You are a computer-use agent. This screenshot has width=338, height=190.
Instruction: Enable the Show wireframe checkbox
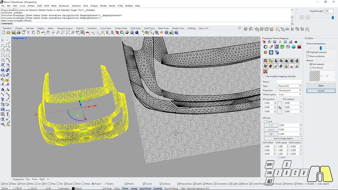[308, 56]
